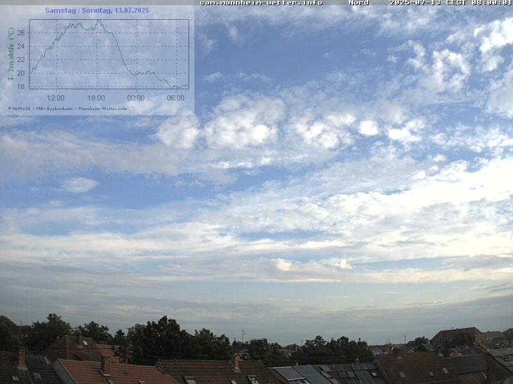Click the 18:00 time axis label
This screenshot has height=384, width=513.
(96, 98)
